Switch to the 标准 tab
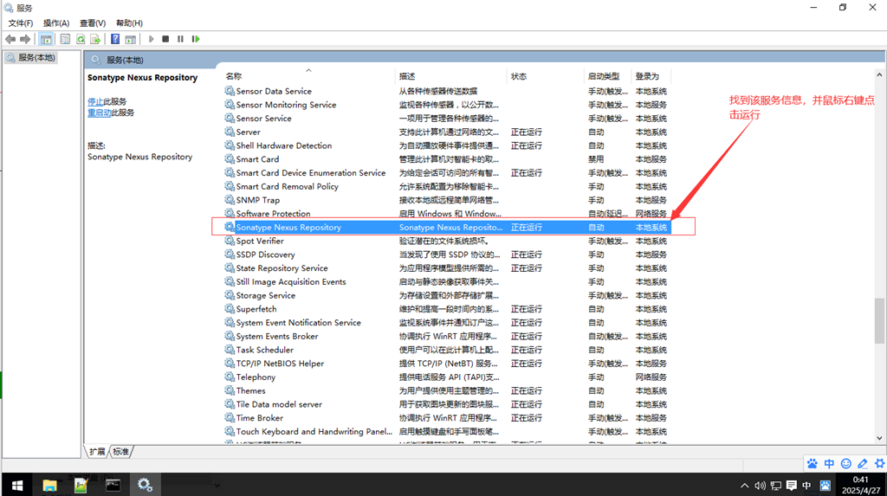 pos(121,451)
